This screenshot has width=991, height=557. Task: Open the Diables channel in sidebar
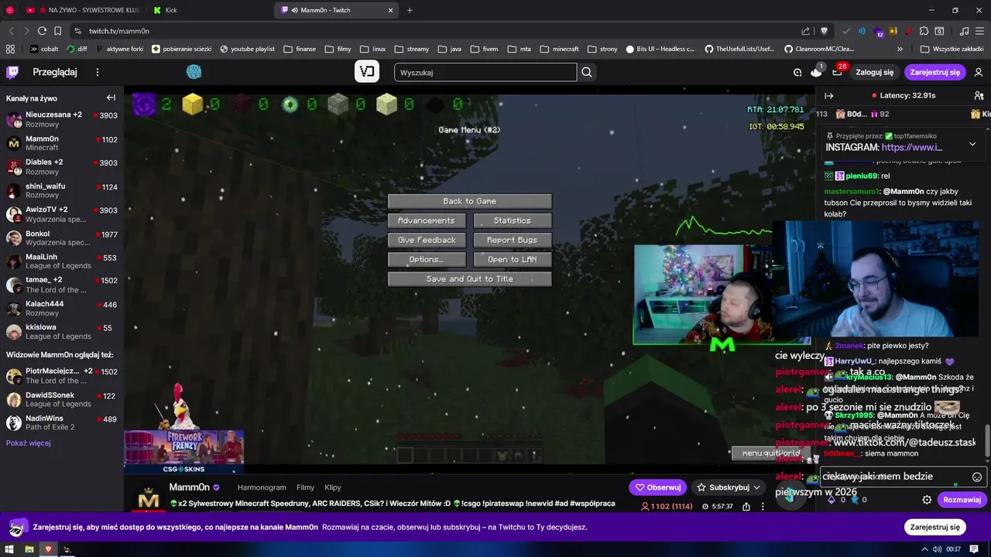(x=62, y=166)
